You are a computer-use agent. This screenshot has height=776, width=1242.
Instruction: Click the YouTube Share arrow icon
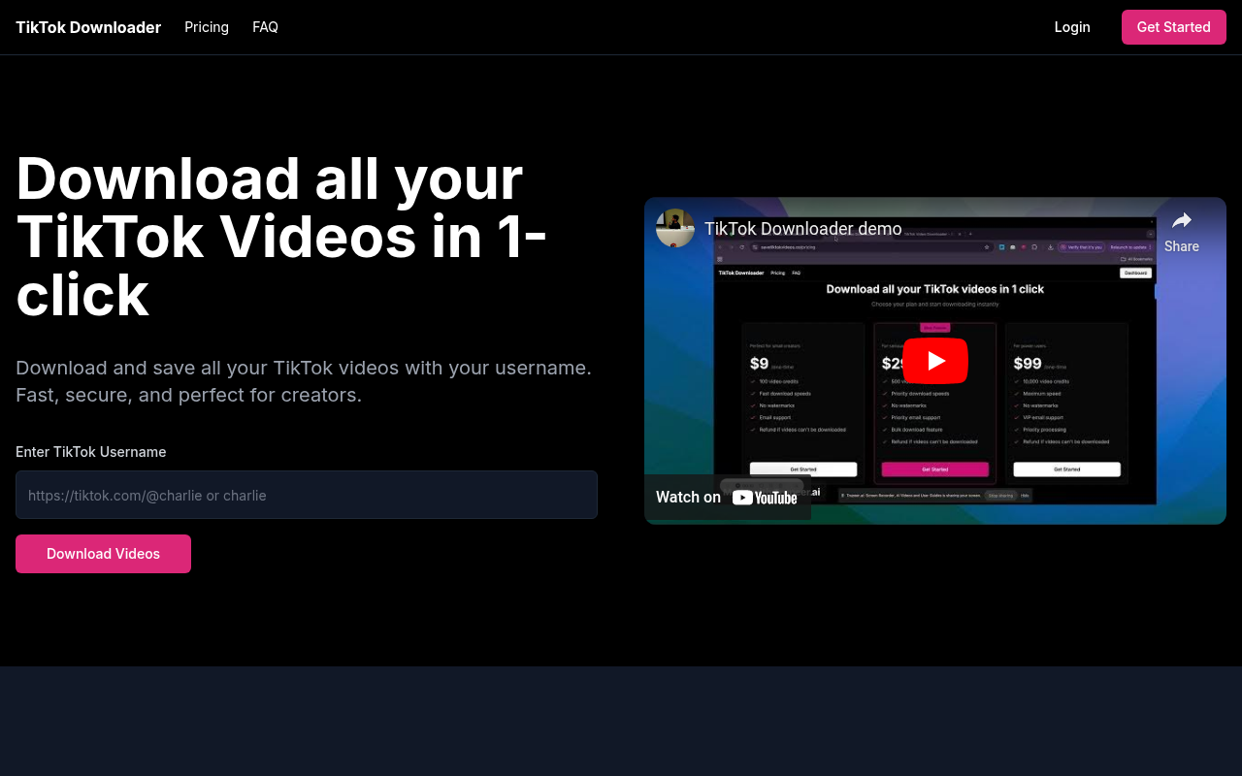(1182, 221)
